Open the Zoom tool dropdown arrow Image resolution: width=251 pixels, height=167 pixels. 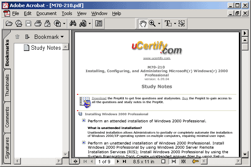click(159, 24)
